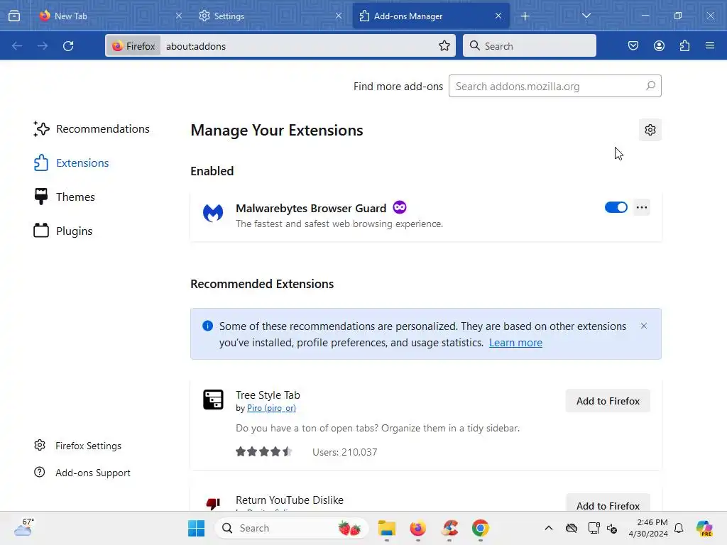This screenshot has width=727, height=545.
Task: Click the Malwarebytes Browser Guard logo
Action: (x=213, y=213)
